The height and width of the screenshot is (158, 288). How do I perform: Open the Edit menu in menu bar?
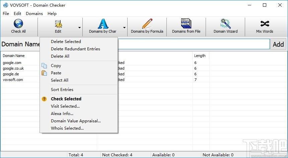click(17, 14)
